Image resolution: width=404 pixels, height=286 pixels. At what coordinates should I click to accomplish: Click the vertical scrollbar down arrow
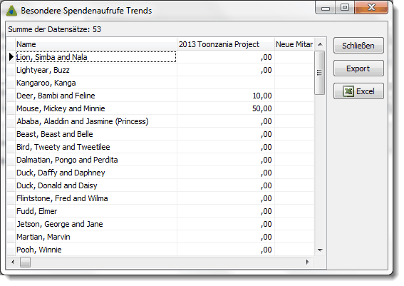coord(320,250)
